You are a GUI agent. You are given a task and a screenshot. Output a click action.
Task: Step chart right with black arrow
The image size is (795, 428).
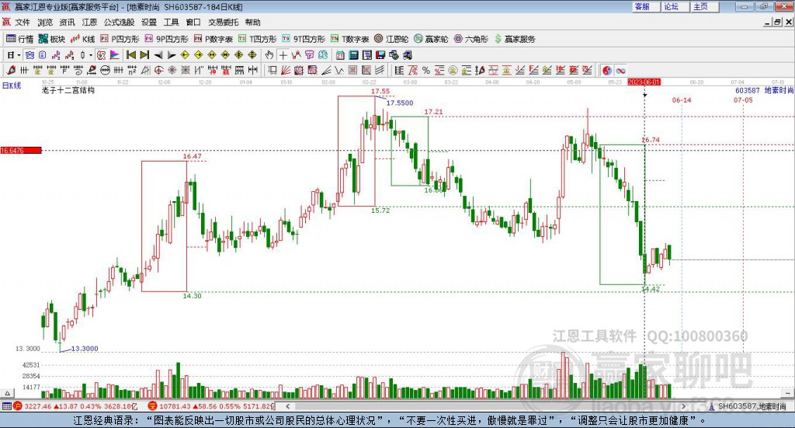coord(172,55)
